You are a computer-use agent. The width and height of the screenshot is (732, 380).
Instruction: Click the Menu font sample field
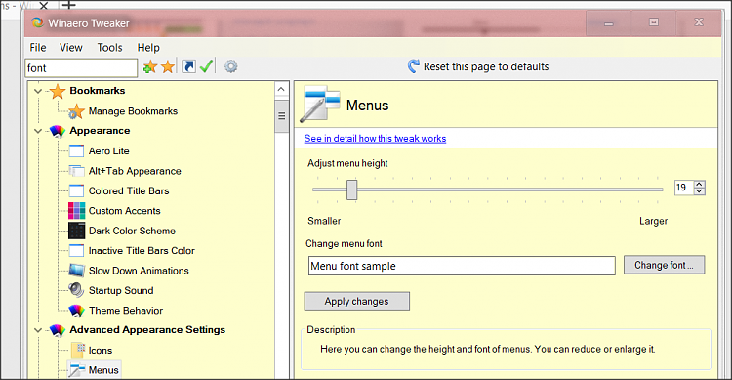tap(462, 266)
